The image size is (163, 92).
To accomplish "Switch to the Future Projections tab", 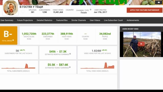I will 25,20.
